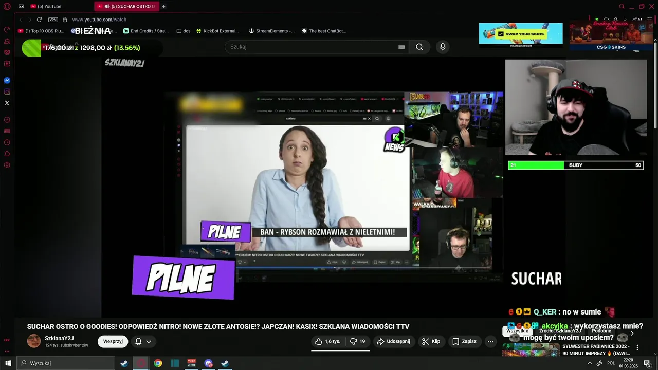The image size is (658, 370).
Task: Open History clock icon in sidebar
Action: tap(7, 142)
